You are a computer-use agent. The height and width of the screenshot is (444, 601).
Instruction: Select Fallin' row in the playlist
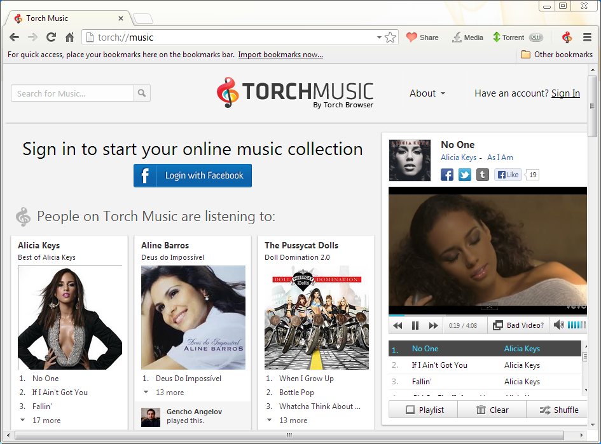point(485,382)
